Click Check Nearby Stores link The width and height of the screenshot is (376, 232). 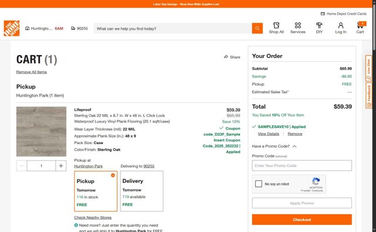(93, 218)
